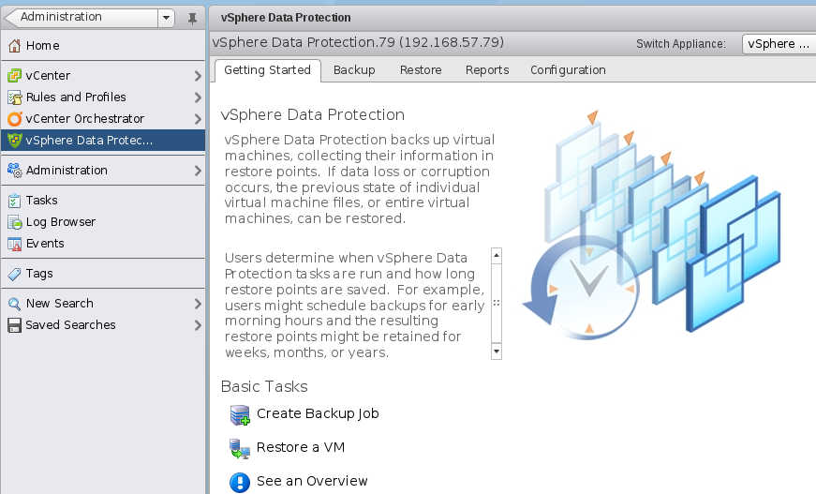
Task: Open the Switch Appliance combo box
Action: (779, 44)
